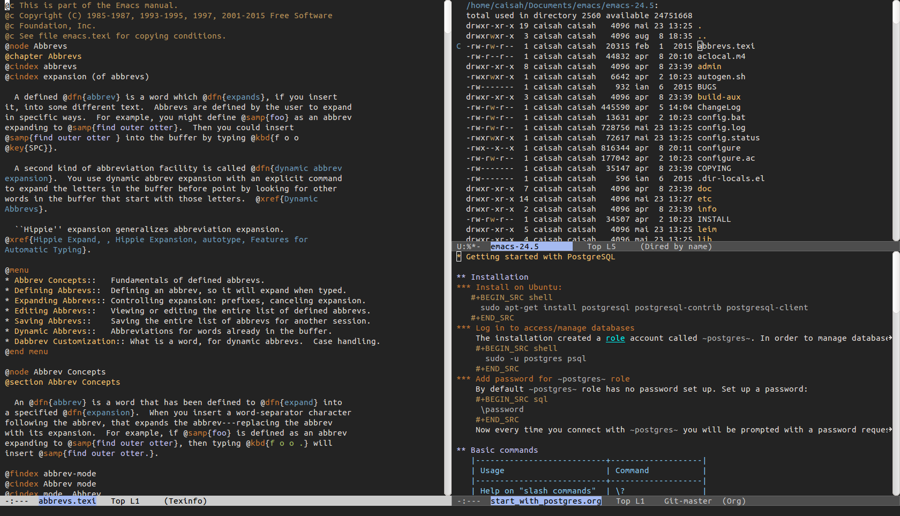
Task: Toggle '*** Log in to access/manage databases' heading
Action: click(x=545, y=328)
